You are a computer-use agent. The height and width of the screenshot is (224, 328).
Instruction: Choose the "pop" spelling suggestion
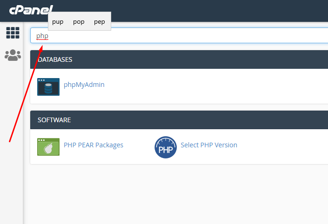(x=79, y=22)
